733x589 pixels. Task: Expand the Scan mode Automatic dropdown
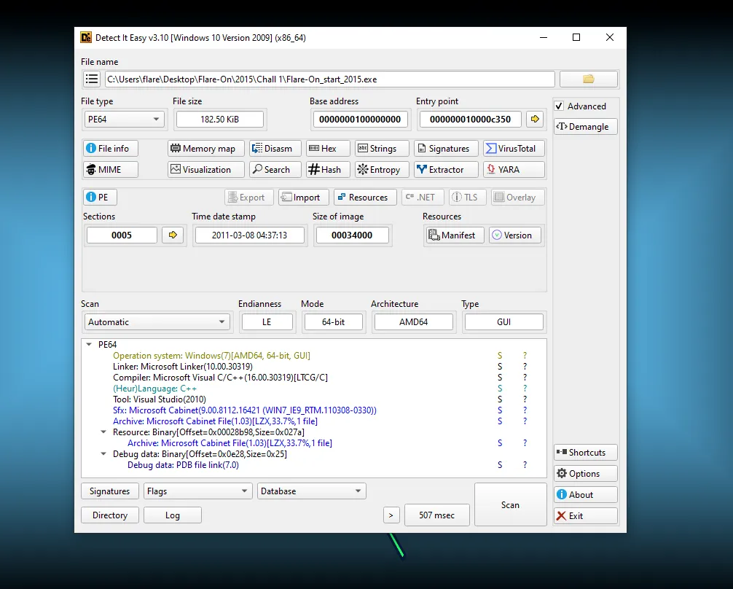[157, 321]
